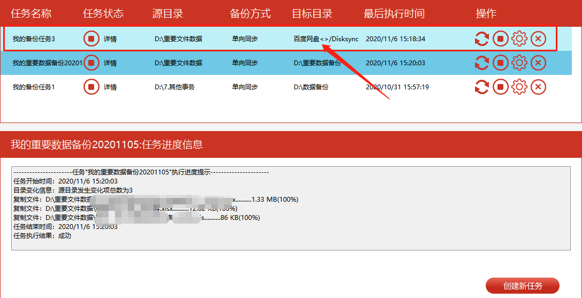Open settings gear for 我的备份任务1
The image size is (582, 298).
519,87
